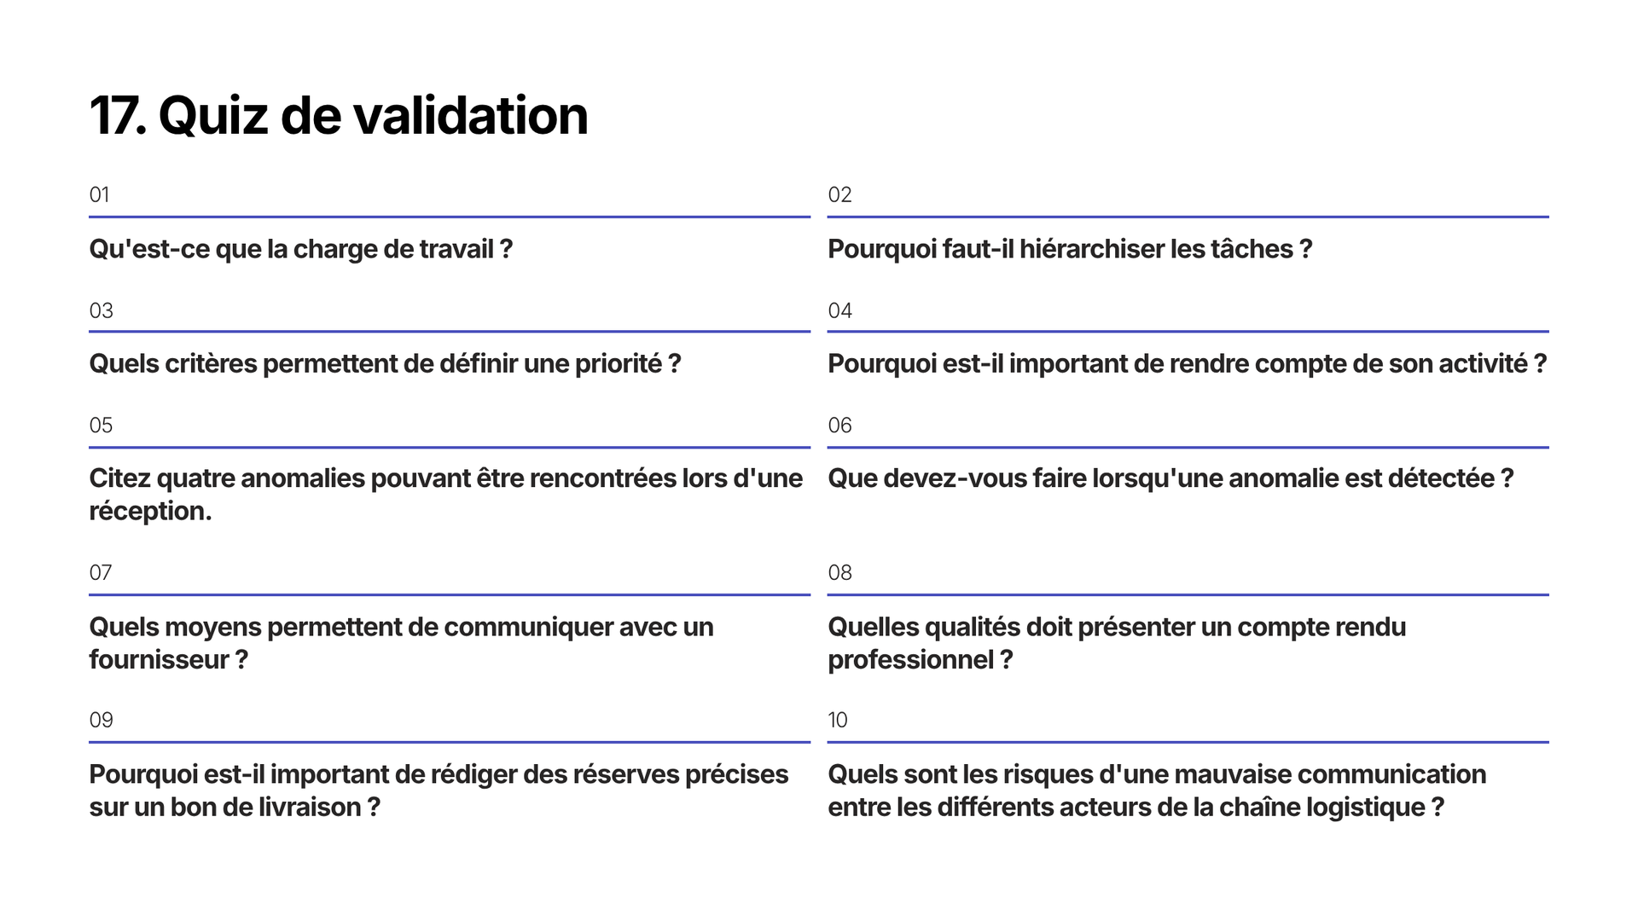This screenshot has width=1638, height=921.
Task: Click question 'Qu'est-ce que la charge de travail ?'
Action: click(301, 249)
